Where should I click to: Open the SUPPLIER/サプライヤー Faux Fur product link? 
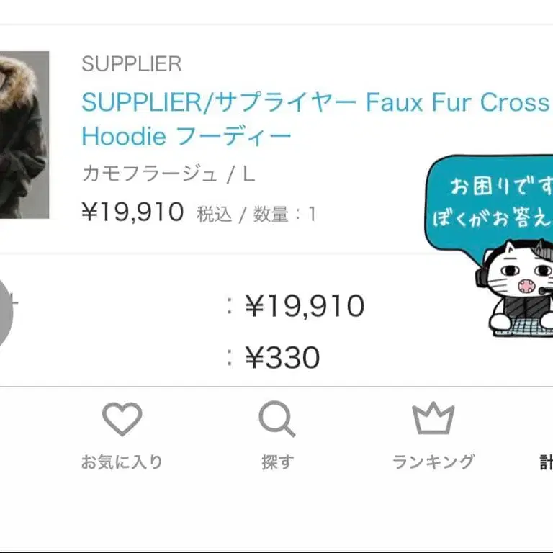315,120
